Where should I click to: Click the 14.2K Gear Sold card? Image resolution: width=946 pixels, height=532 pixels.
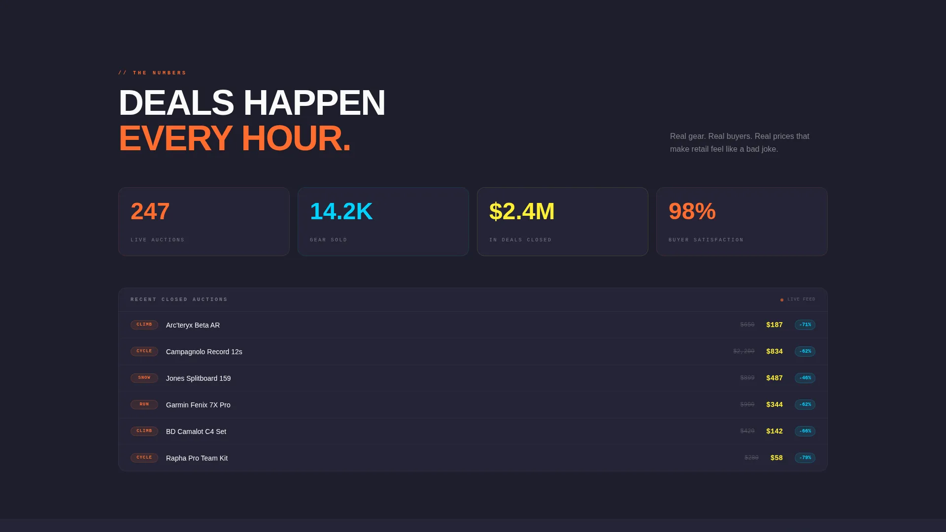[x=383, y=222]
